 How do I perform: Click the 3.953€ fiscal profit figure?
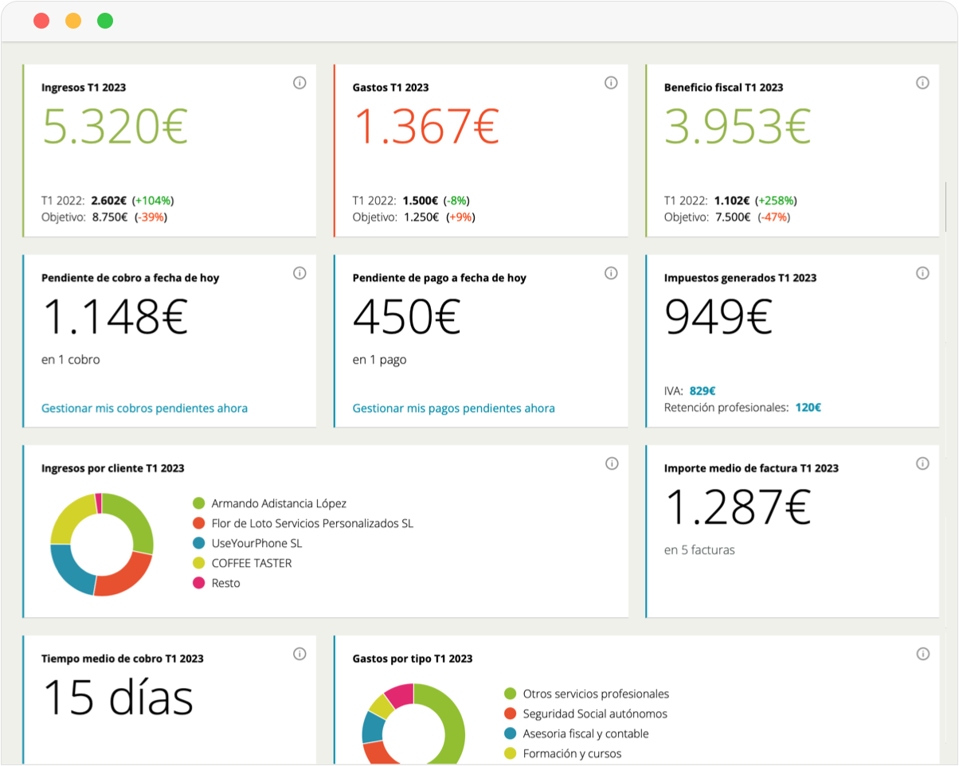tap(738, 127)
